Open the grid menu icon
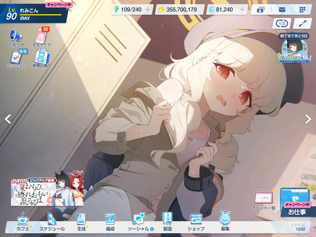Image resolution: width=316 pixels, height=237 pixels. click(302, 10)
